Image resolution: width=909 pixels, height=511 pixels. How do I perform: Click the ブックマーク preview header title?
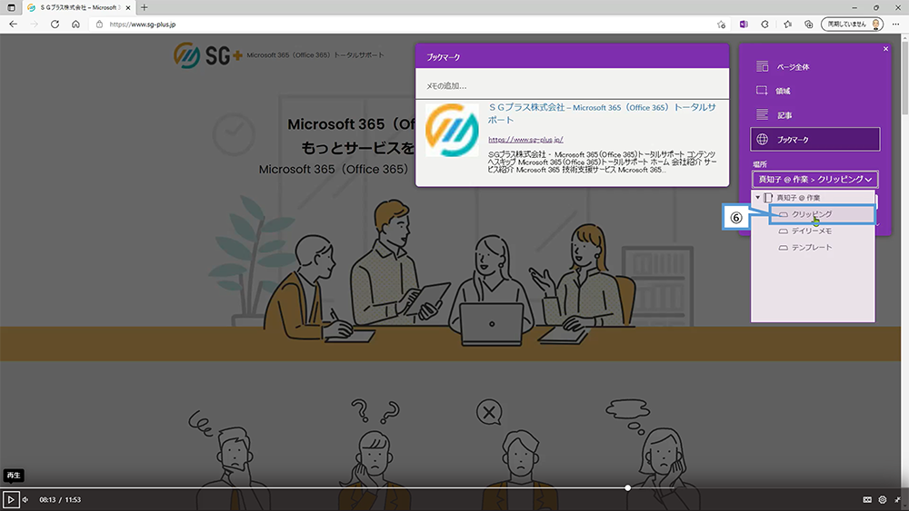coord(444,57)
